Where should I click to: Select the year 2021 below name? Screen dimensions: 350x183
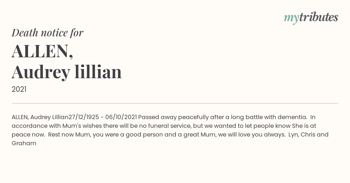pyautogui.click(x=19, y=89)
